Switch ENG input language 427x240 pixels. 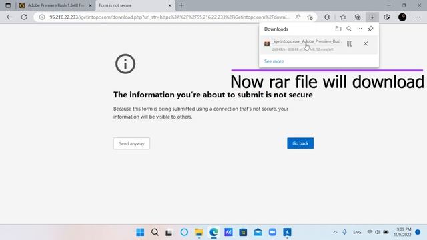357,232
